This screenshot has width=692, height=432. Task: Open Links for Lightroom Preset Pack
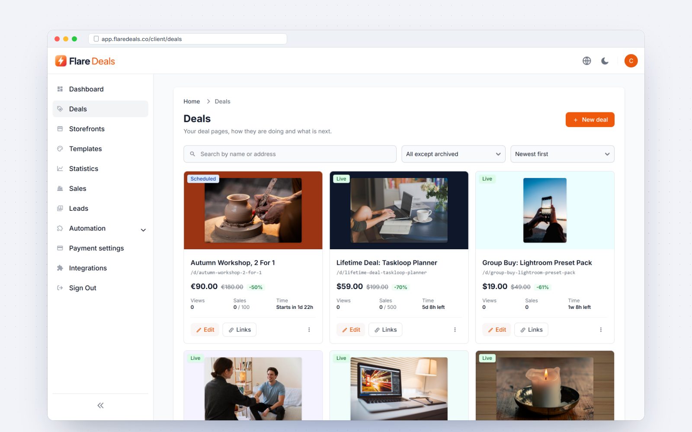531,330
